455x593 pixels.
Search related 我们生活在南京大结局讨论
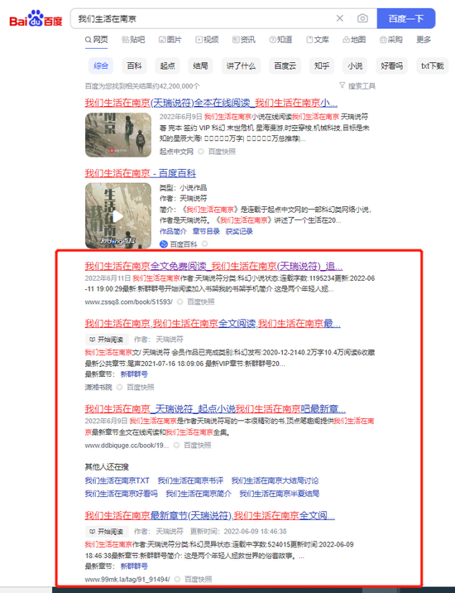click(275, 480)
